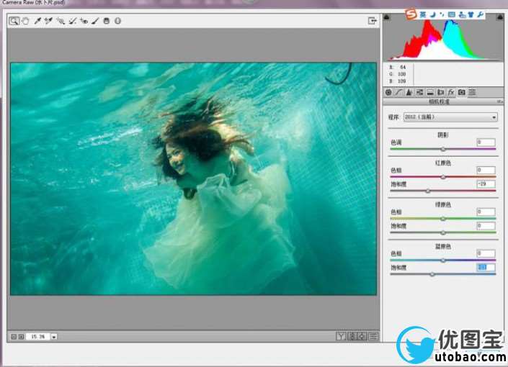Click the zoom in button below preview
508x367 pixels.
(21, 337)
